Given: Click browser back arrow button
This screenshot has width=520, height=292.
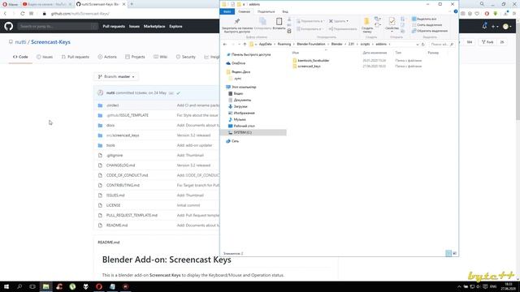Looking at the screenshot, I should [x=5, y=14].
